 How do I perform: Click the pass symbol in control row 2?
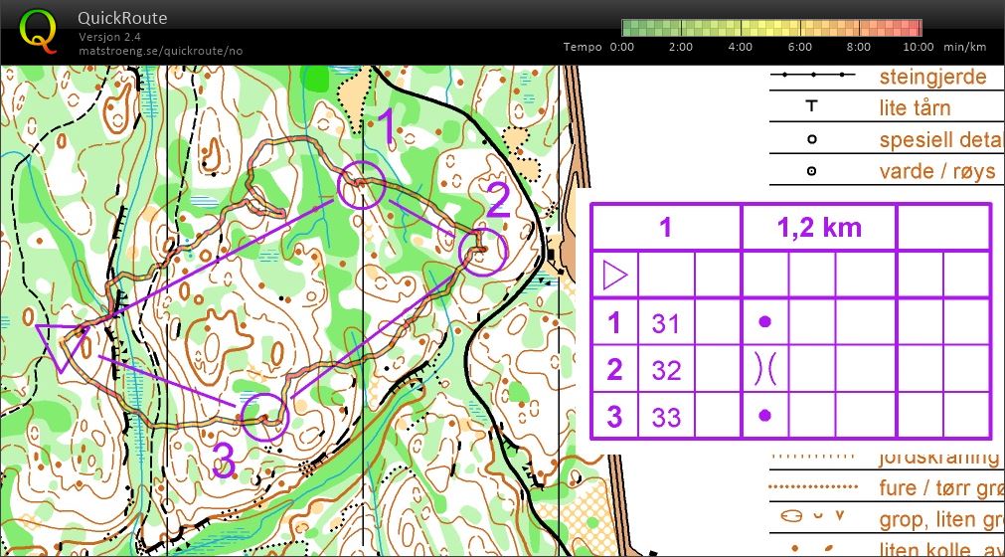[x=764, y=369]
